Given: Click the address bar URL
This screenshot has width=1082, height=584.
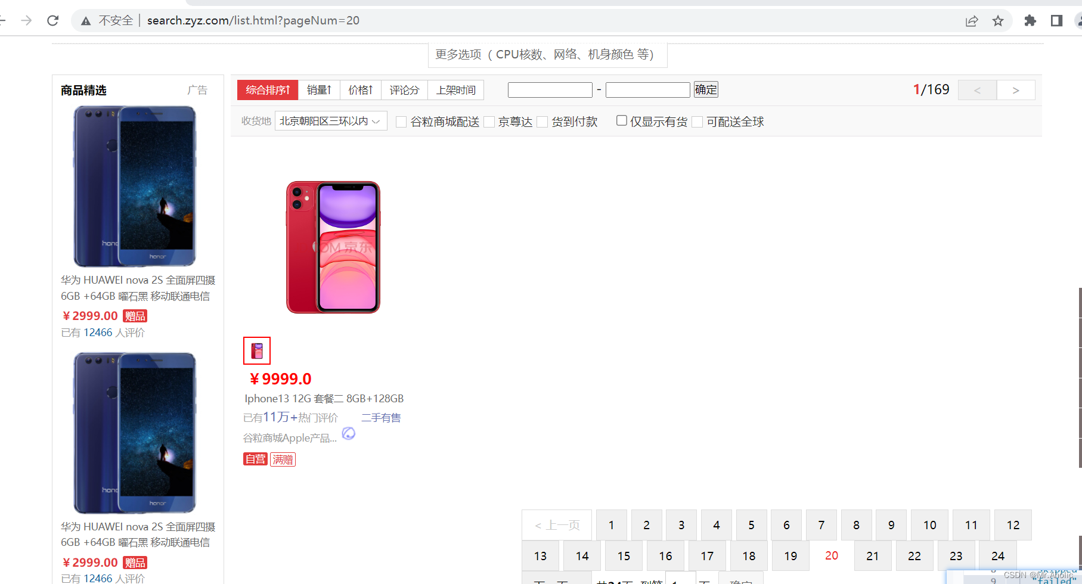Looking at the screenshot, I should [x=253, y=21].
